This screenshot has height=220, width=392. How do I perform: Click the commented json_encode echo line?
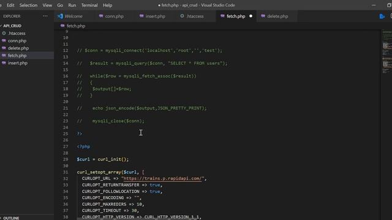(x=141, y=108)
